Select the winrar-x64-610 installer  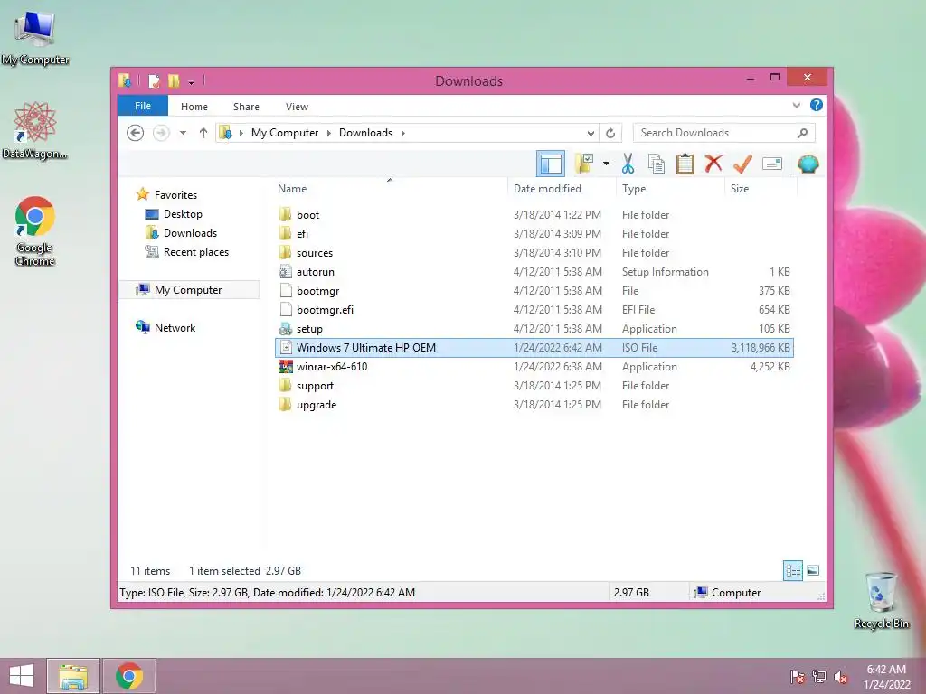(x=534, y=367)
